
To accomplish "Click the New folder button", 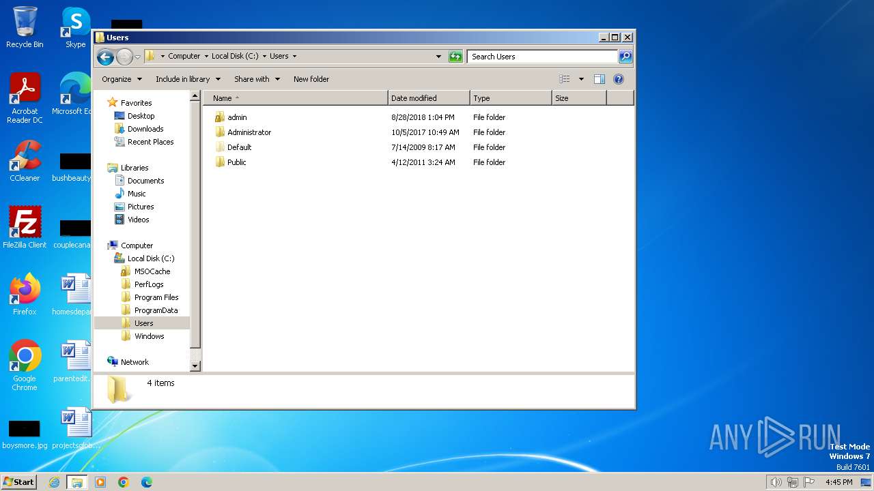I will (x=311, y=79).
